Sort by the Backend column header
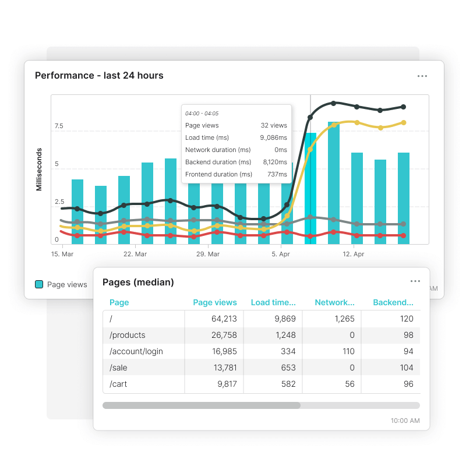 pyautogui.click(x=393, y=302)
